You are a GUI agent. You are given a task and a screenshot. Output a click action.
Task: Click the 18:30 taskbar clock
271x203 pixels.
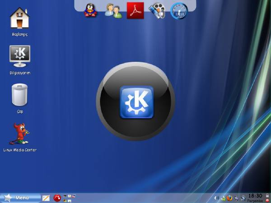(x=255, y=196)
